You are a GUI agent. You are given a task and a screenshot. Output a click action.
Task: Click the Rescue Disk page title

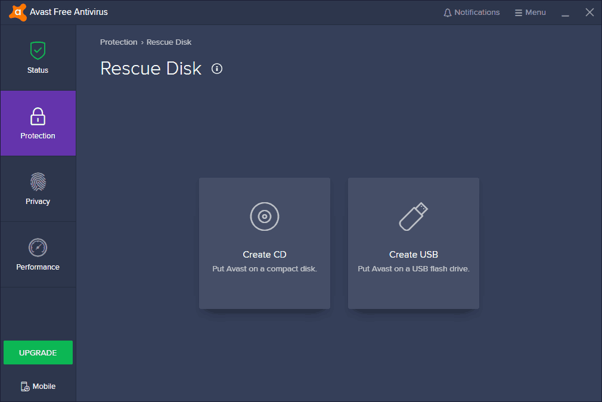(150, 68)
